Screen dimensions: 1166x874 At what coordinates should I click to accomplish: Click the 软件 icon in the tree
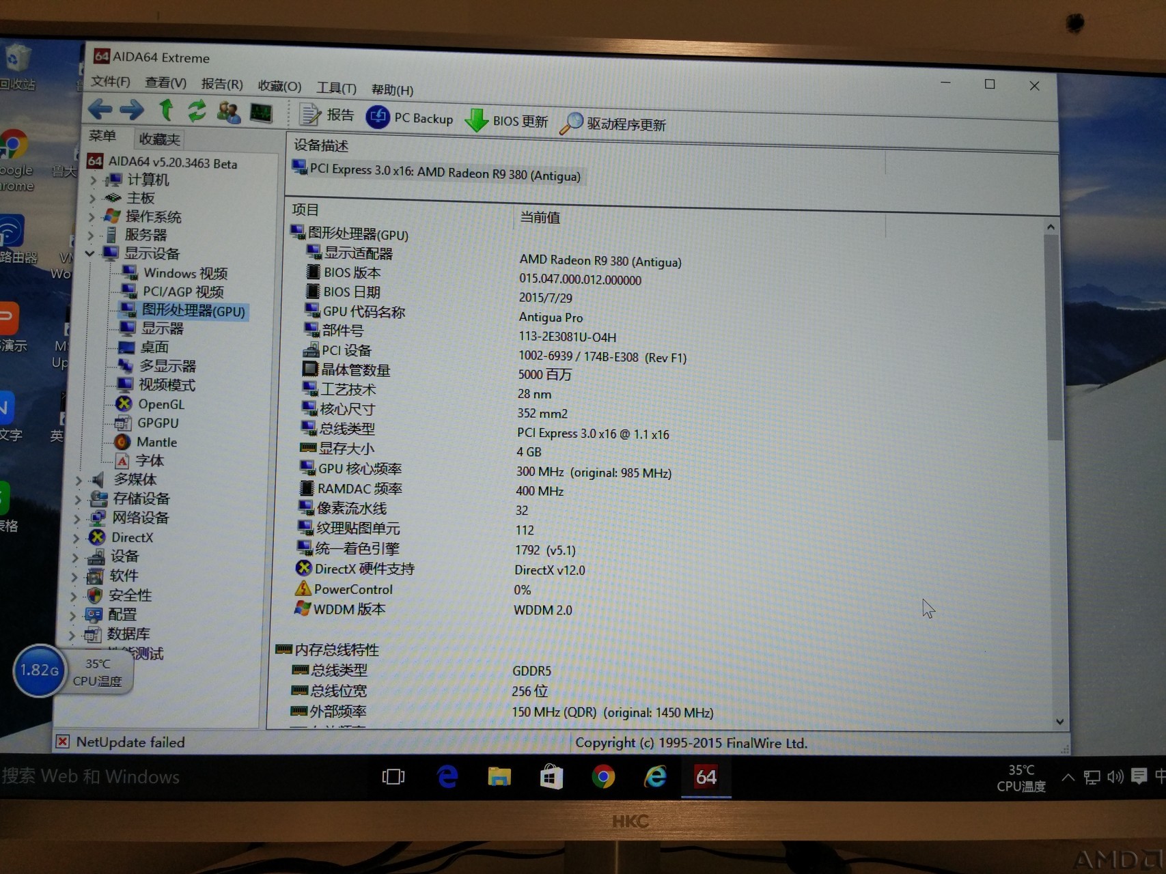(95, 576)
